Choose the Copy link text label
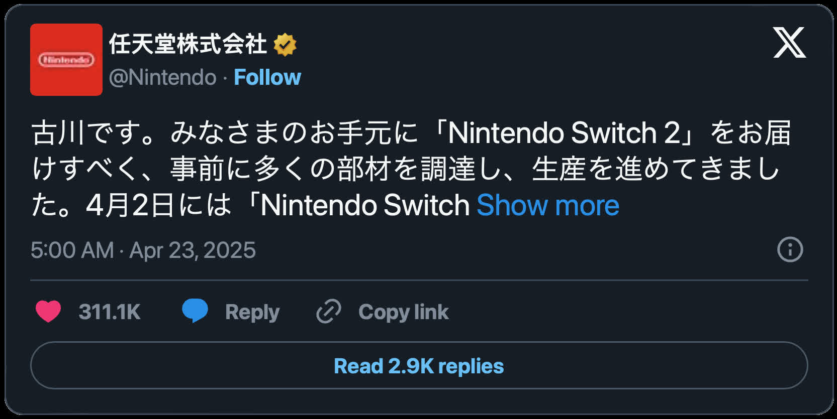Image resolution: width=837 pixels, height=419 pixels. pos(404,312)
